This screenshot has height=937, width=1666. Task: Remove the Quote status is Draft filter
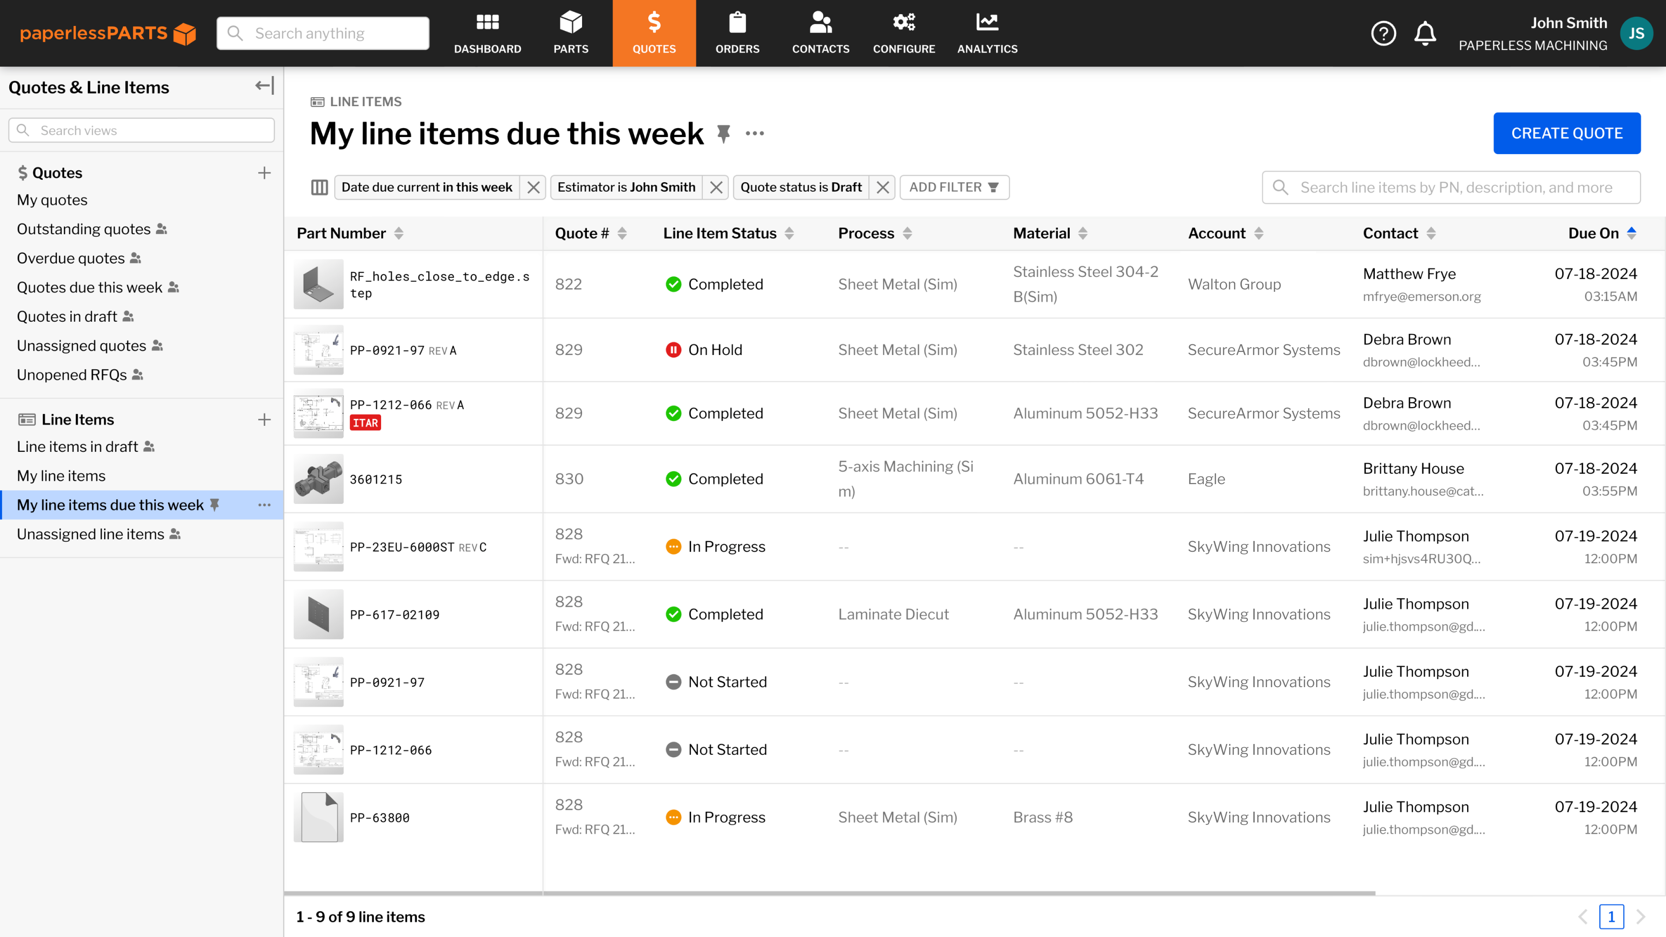click(x=883, y=187)
